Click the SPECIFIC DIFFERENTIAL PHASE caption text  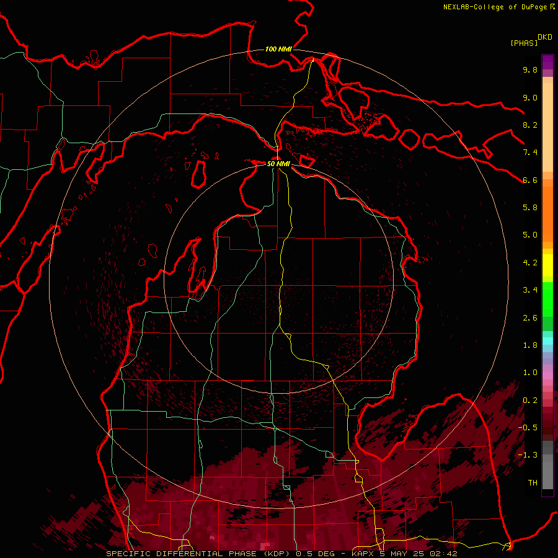pyautogui.click(x=182, y=554)
